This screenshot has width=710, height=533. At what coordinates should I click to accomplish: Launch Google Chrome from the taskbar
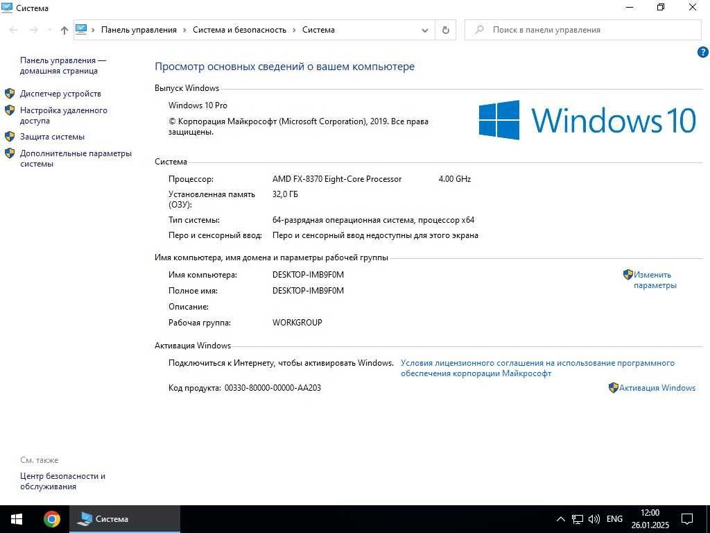(52, 519)
